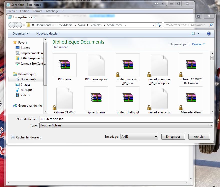Viewport: 220px width, 187px height.
Task: Navigate to Documents in breadcrumb path
Action: click(43, 25)
